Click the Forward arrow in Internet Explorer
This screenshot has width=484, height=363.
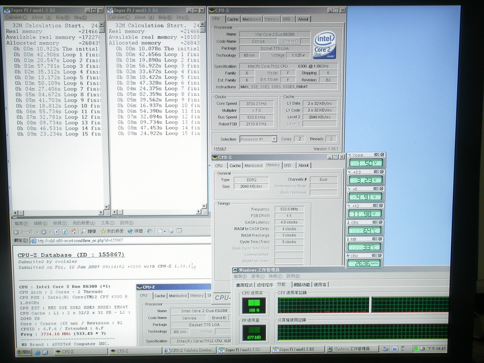(43, 232)
